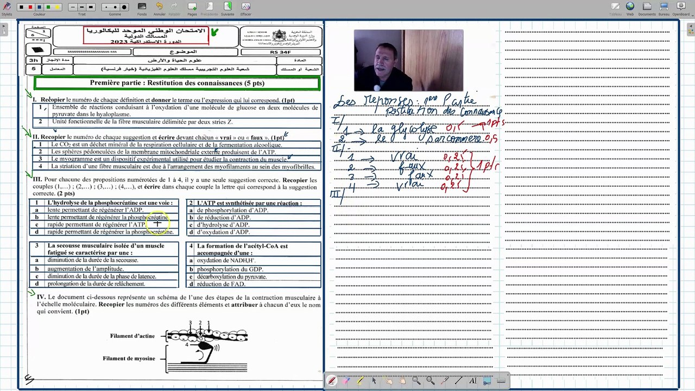Undo last action with Annuler
The image size is (695, 391).
[160, 9]
